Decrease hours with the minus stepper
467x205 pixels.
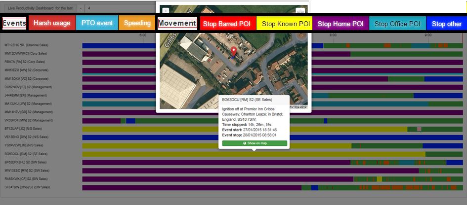(80, 8)
